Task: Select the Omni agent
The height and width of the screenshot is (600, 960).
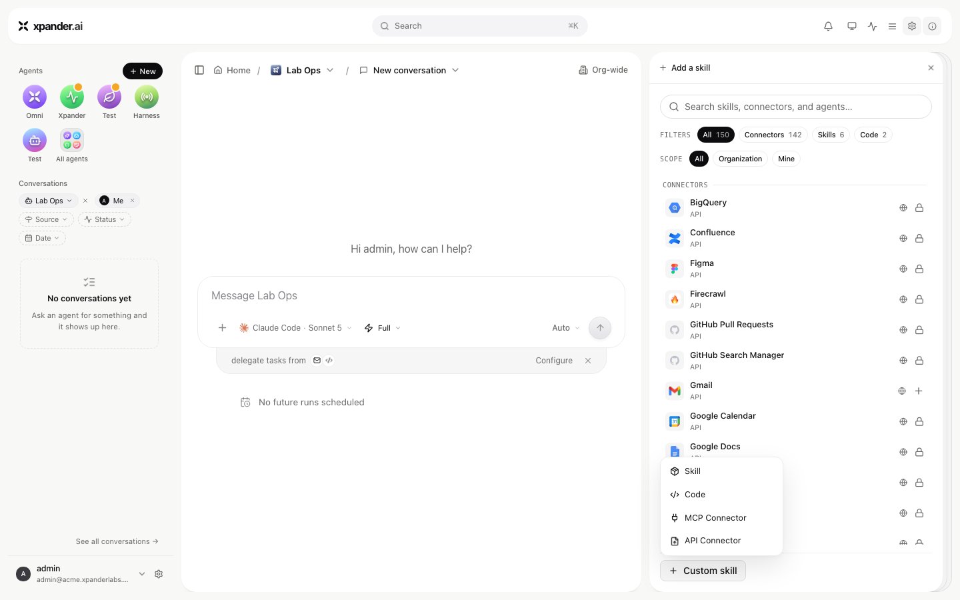Action: tap(35, 102)
